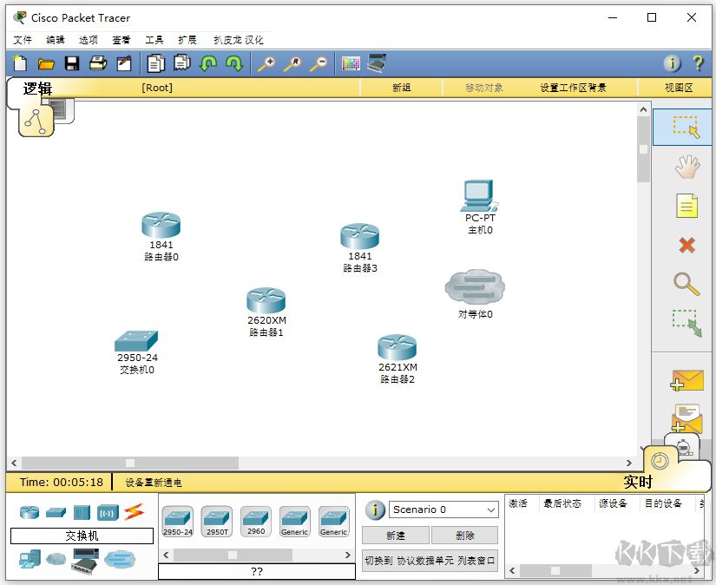Click the 新建 scenario button

click(396, 536)
